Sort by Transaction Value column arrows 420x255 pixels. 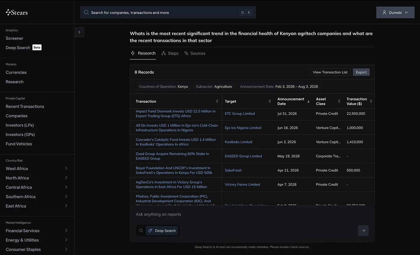point(371,101)
